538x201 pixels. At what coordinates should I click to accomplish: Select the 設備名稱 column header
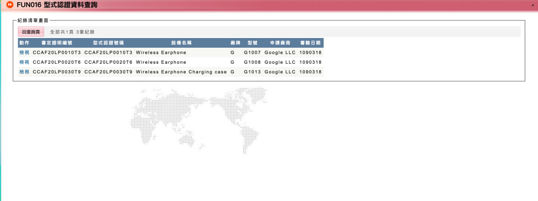[x=181, y=43]
